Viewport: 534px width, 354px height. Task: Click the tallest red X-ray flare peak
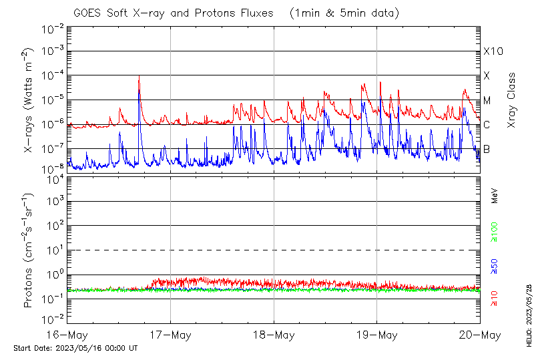[139, 77]
